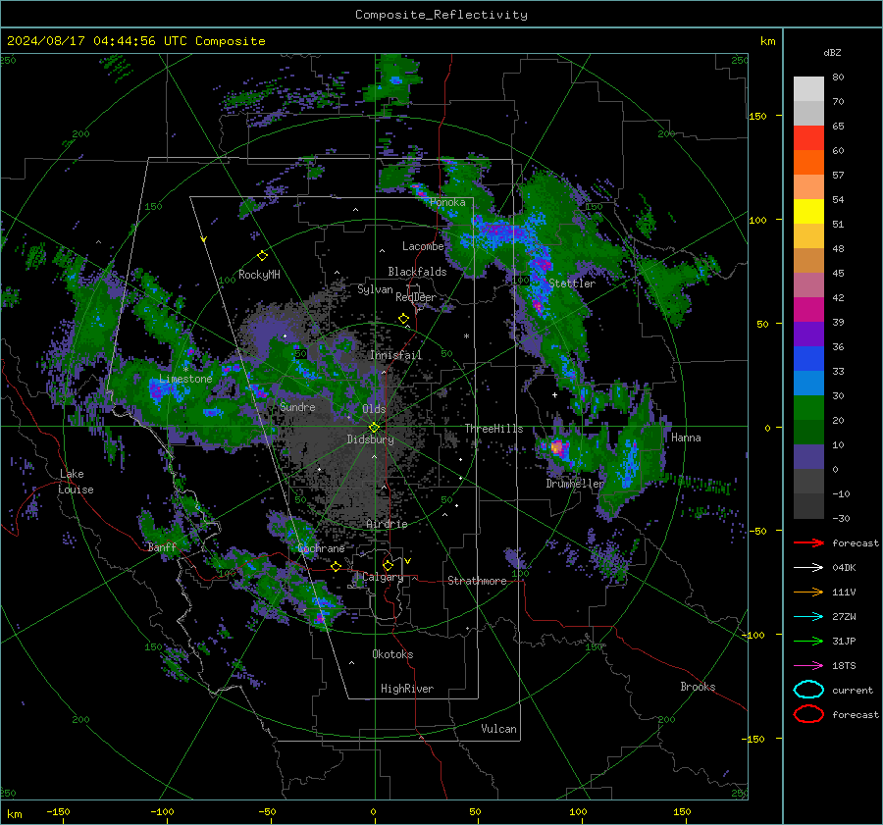This screenshot has height=825, width=883.
Task: Click the ThreeHills city label
Action: (493, 429)
